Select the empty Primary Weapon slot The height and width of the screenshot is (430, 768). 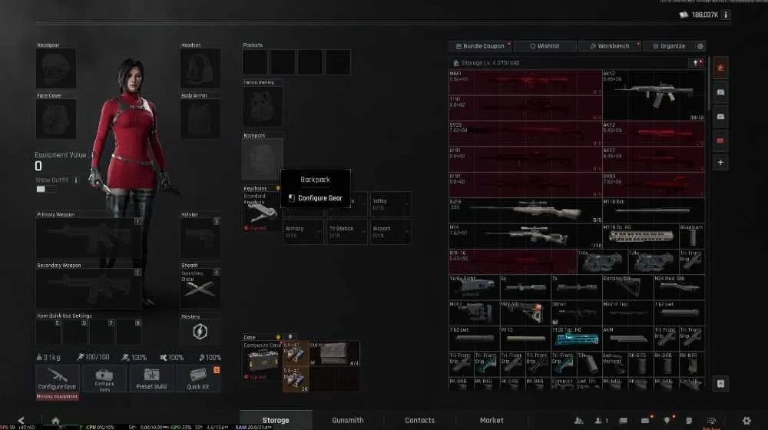coord(89,239)
